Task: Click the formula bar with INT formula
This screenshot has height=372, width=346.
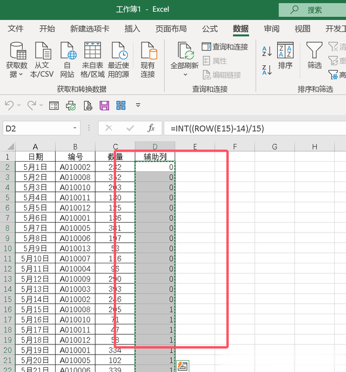Action: tap(255, 128)
